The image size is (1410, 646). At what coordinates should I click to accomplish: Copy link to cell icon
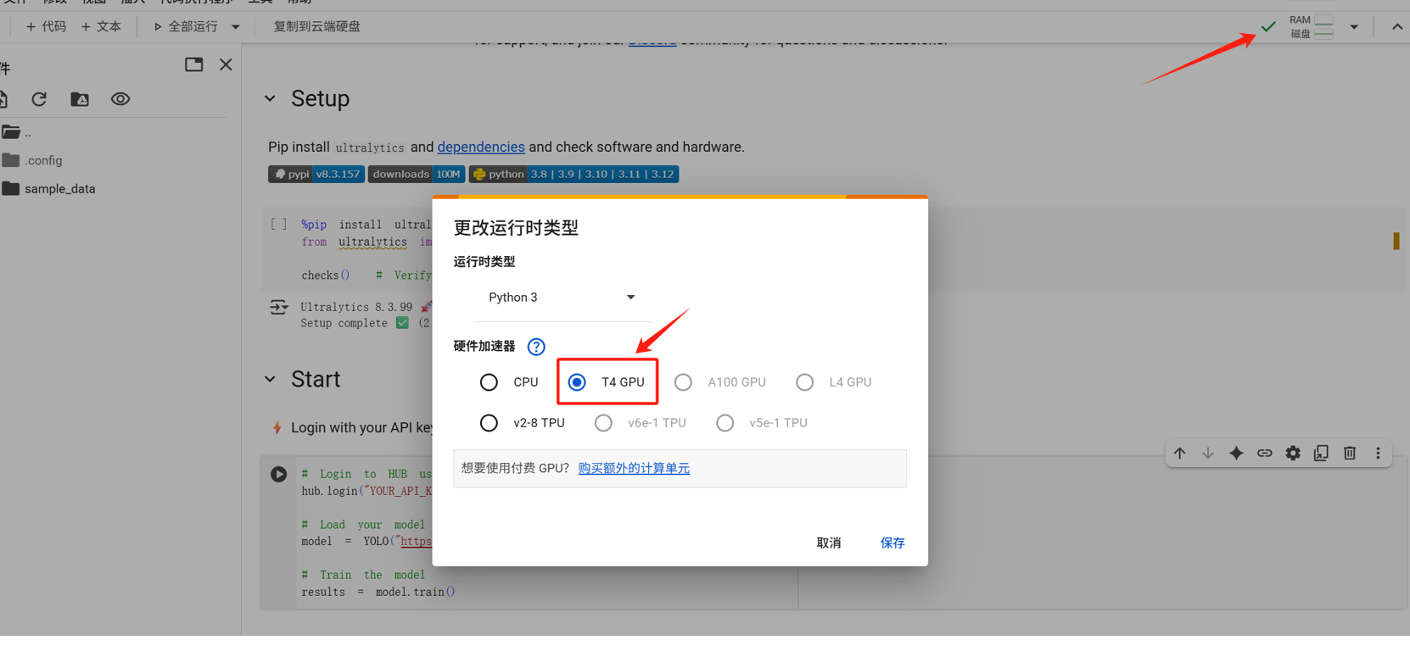(x=1264, y=454)
